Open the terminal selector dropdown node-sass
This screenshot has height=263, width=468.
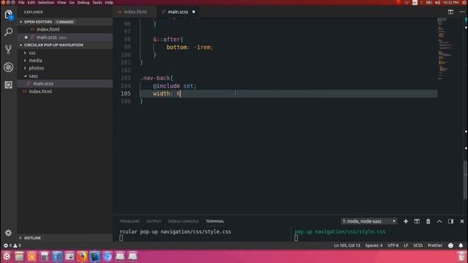[369, 221]
